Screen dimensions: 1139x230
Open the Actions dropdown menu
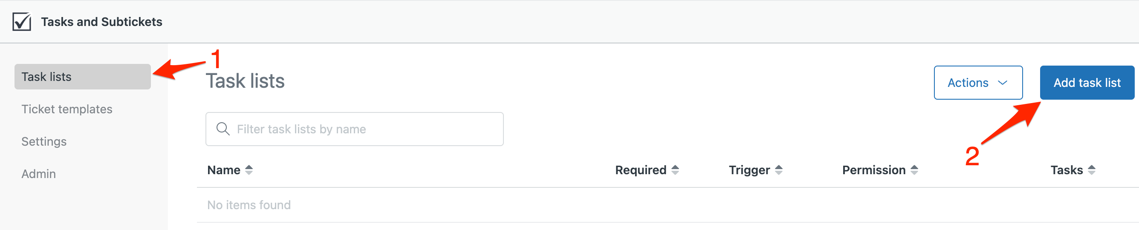[x=978, y=83]
